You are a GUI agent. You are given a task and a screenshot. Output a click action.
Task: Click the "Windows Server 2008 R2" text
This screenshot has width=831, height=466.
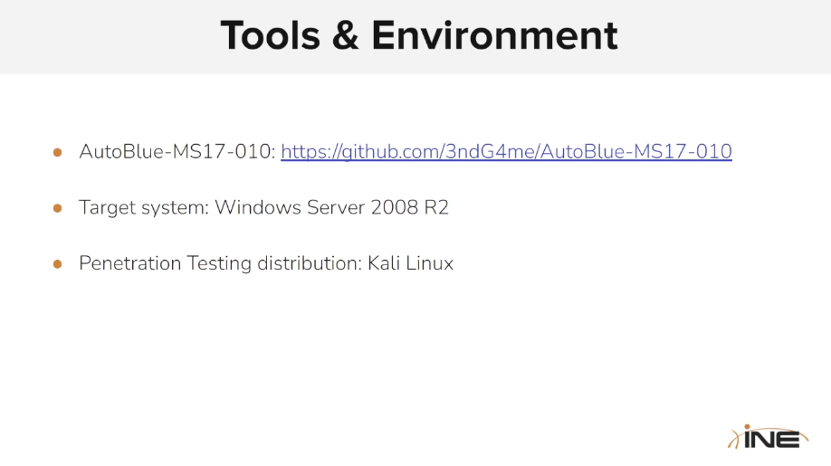click(331, 208)
